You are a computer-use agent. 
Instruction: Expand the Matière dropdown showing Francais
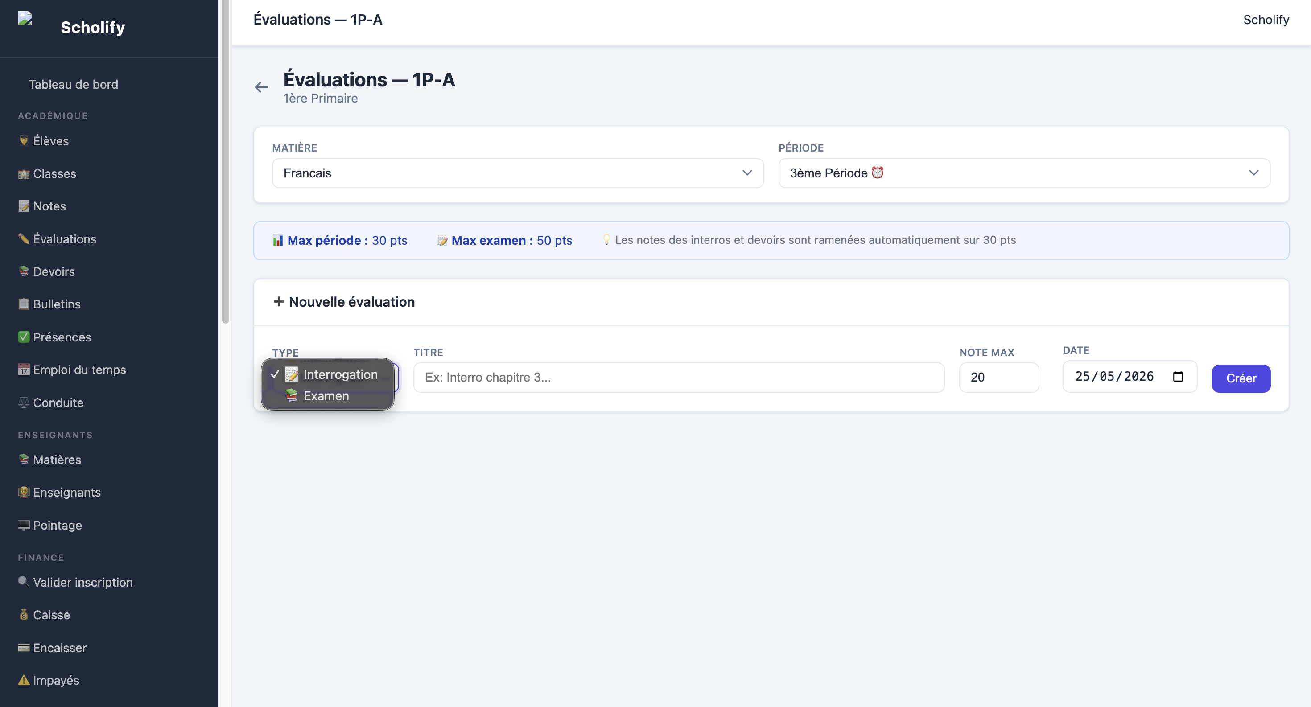(x=518, y=173)
